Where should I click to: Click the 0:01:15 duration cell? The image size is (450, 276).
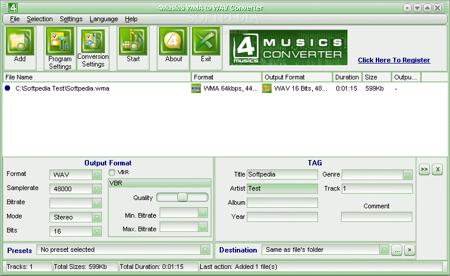tap(346, 88)
